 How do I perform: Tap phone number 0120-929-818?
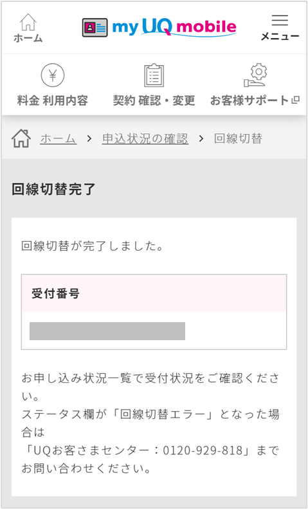(203, 450)
